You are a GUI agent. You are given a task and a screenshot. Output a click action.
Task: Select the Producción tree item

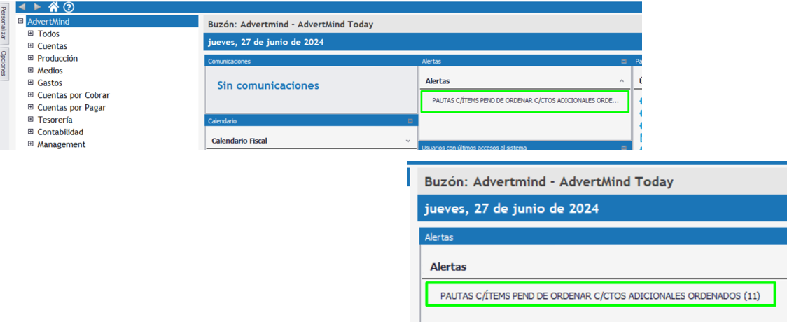[x=57, y=58]
